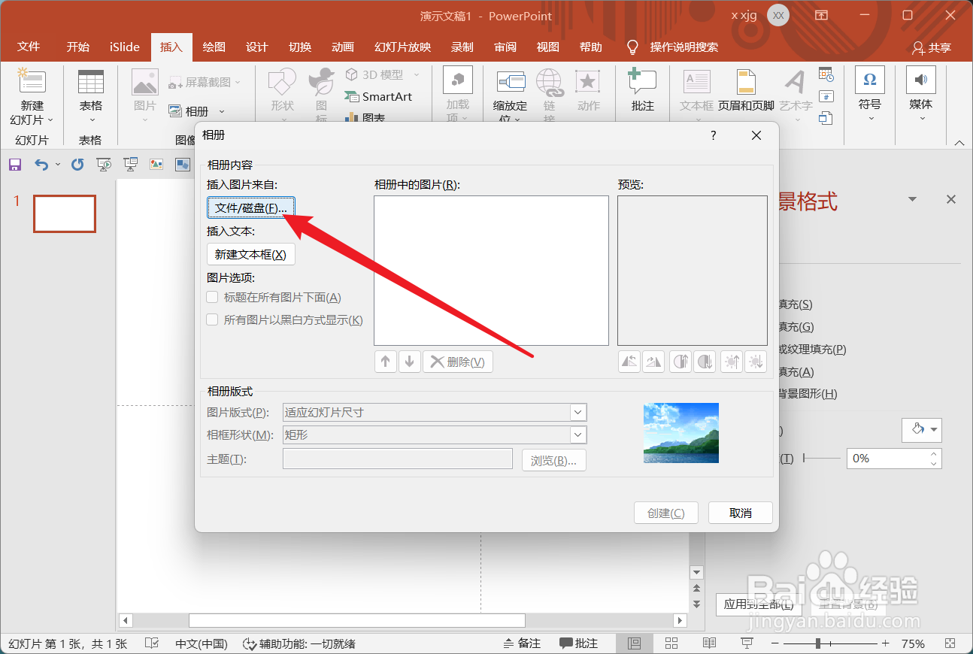
Task: Open 备注 notes in status bar
Action: tap(522, 643)
